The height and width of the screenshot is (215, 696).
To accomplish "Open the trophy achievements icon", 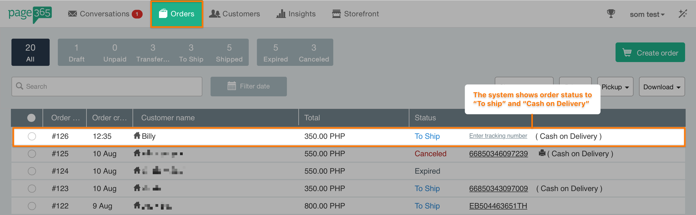I will pos(611,14).
